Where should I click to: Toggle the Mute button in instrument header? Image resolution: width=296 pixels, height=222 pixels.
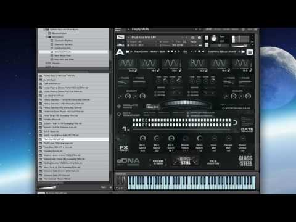click(207, 44)
